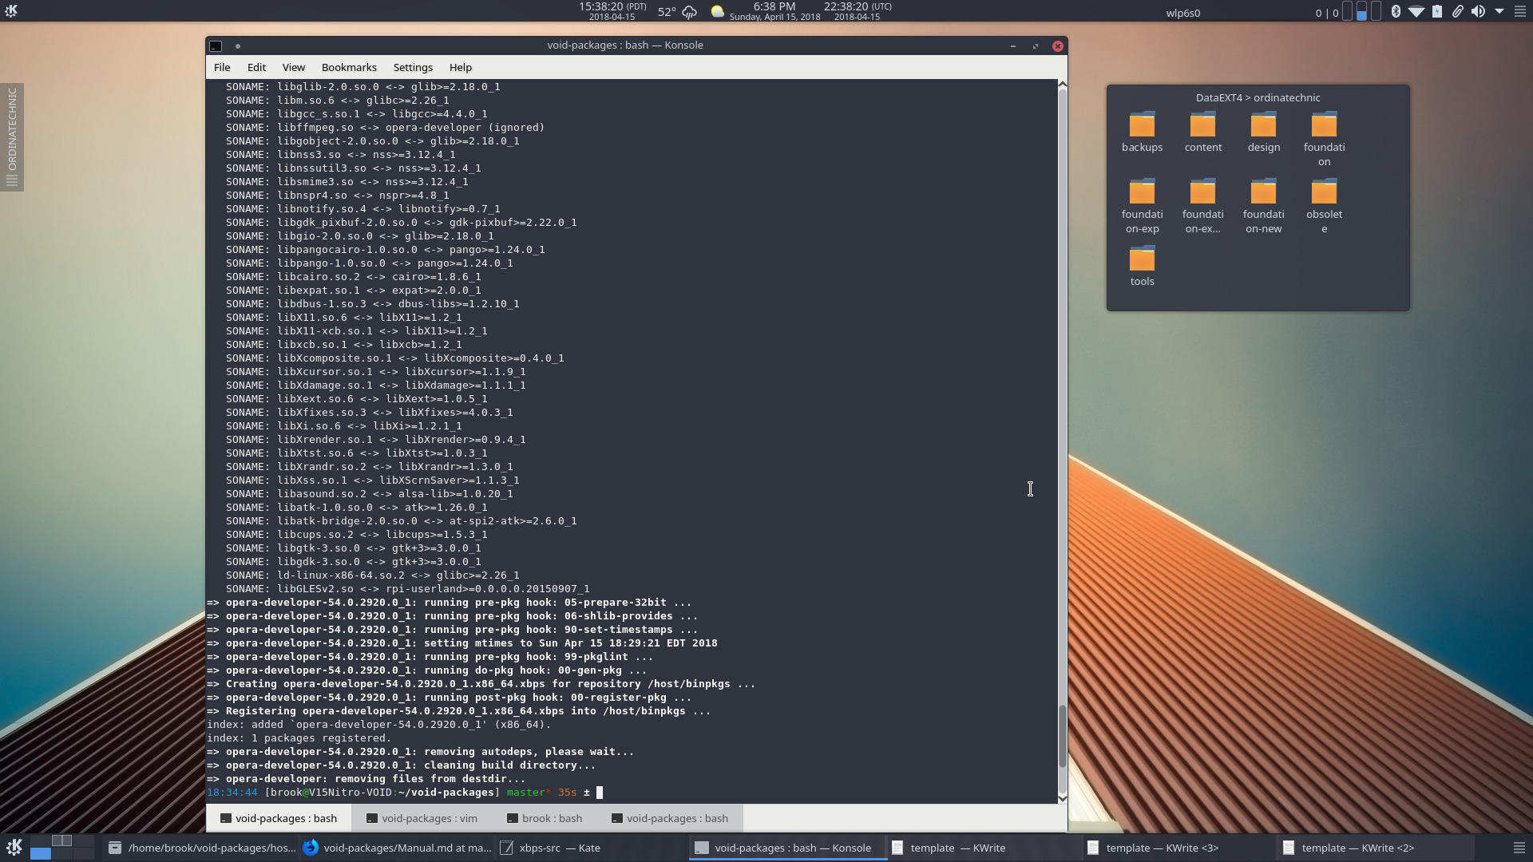
Task: Switch to the 'brook : bash' tab
Action: coord(545,818)
